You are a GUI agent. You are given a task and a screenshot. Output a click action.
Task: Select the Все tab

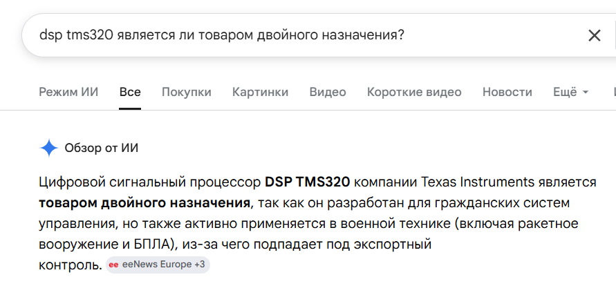(x=130, y=92)
